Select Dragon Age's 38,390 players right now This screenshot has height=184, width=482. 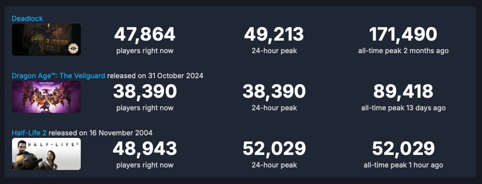[x=145, y=91]
